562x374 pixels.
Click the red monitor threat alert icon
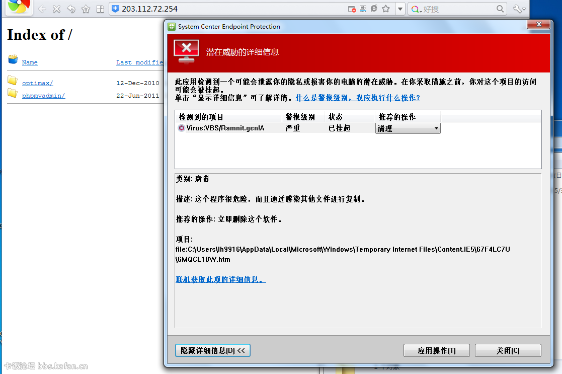[x=186, y=52]
